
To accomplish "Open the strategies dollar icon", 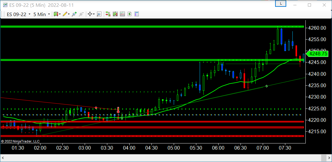I will pyautogui.click(x=130, y=14).
